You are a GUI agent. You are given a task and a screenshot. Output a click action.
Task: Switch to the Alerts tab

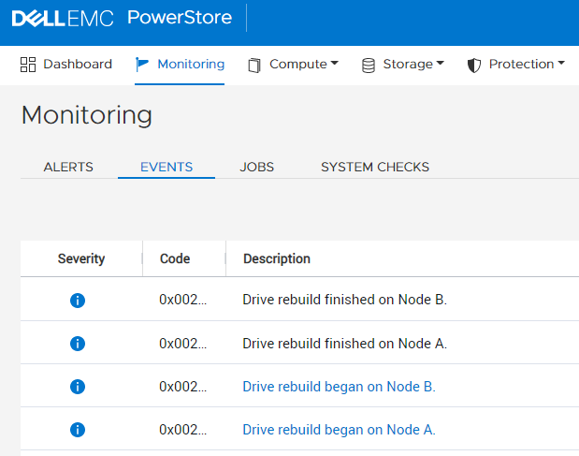point(68,168)
